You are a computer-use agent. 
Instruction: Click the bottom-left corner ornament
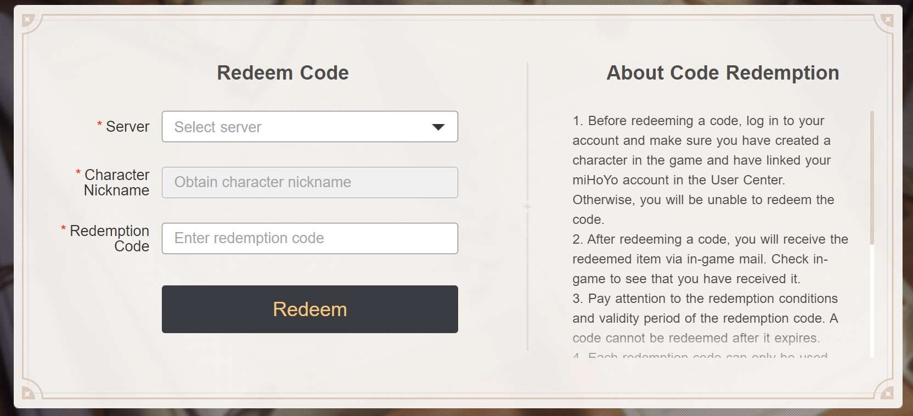(x=28, y=392)
